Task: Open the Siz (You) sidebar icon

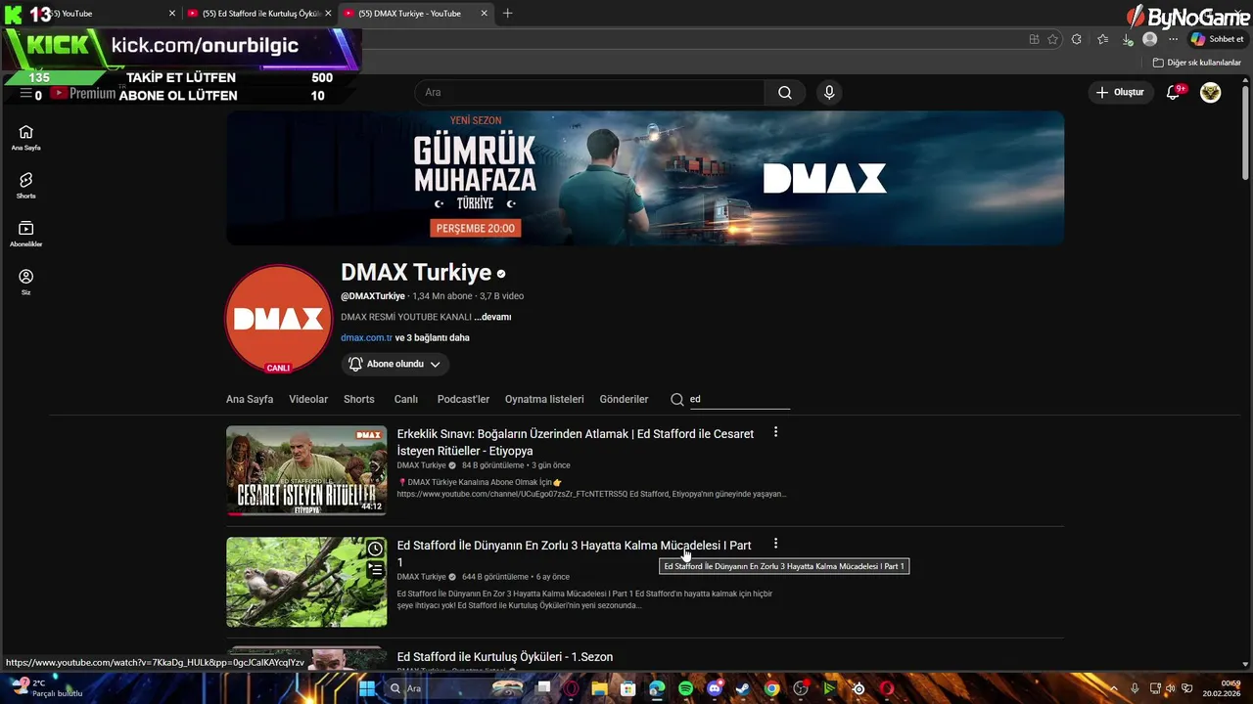Action: click(26, 282)
